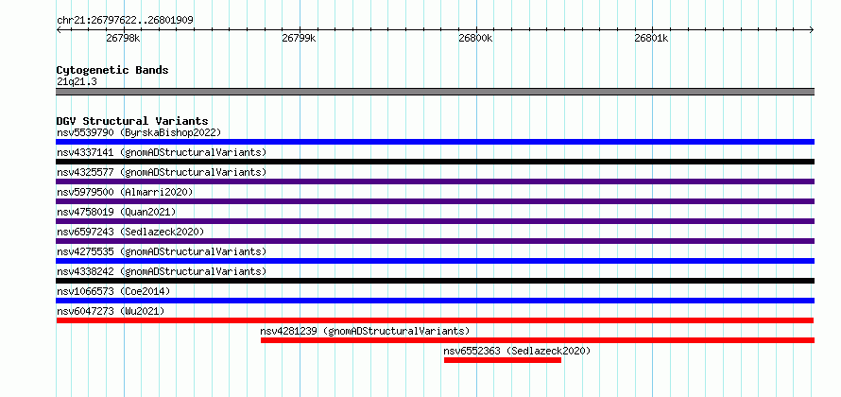Open variant nsv4758019 (Quan2021) label
This screenshot has width=841, height=397.
116,212
